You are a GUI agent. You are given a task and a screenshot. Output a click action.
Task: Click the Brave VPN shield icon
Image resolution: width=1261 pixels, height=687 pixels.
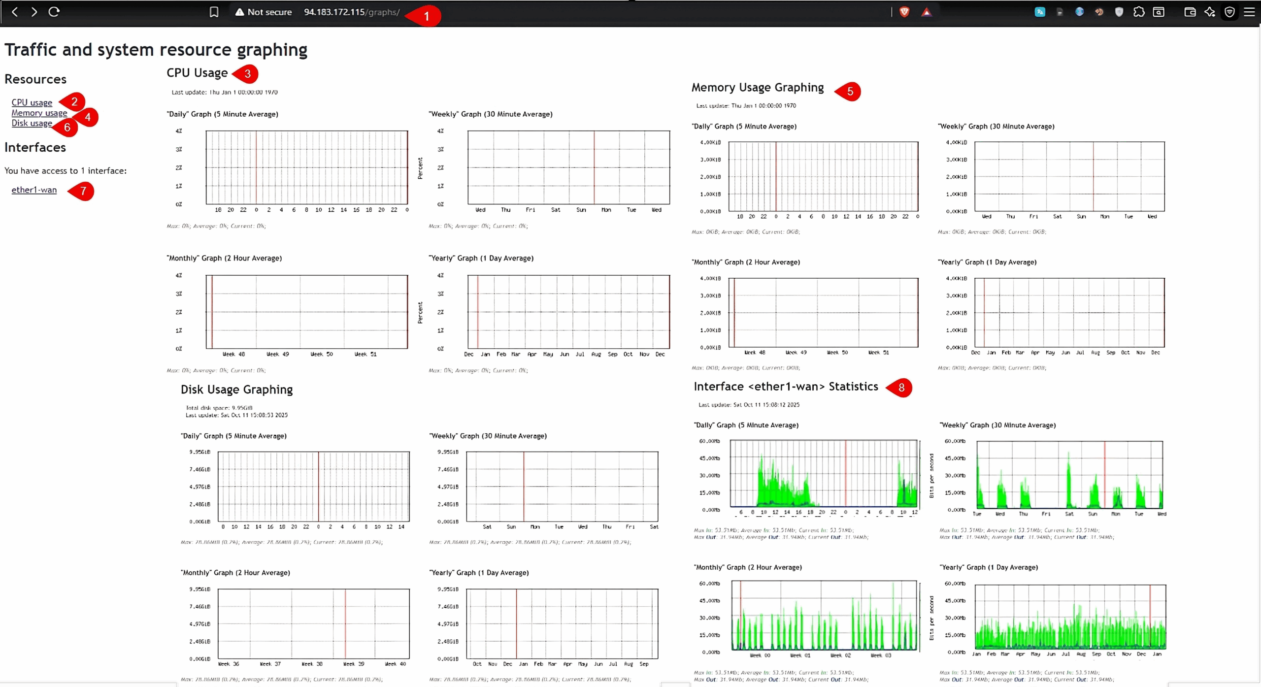pyautogui.click(x=1229, y=12)
